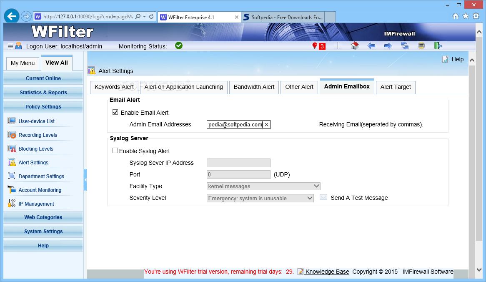Click the Syslog Sever IP Address field

[x=238, y=163]
